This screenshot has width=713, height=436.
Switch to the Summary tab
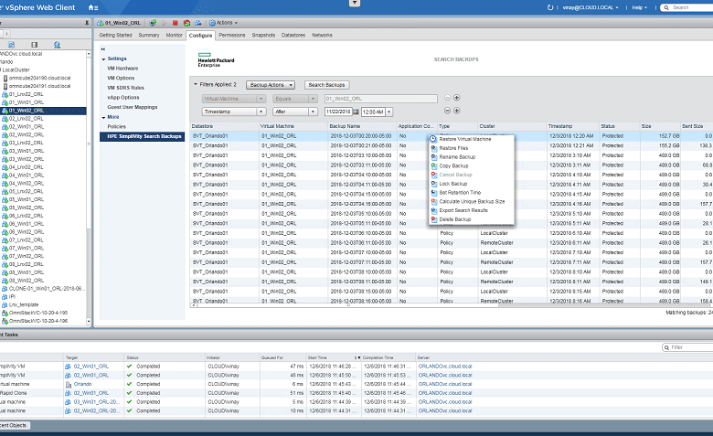pos(149,35)
